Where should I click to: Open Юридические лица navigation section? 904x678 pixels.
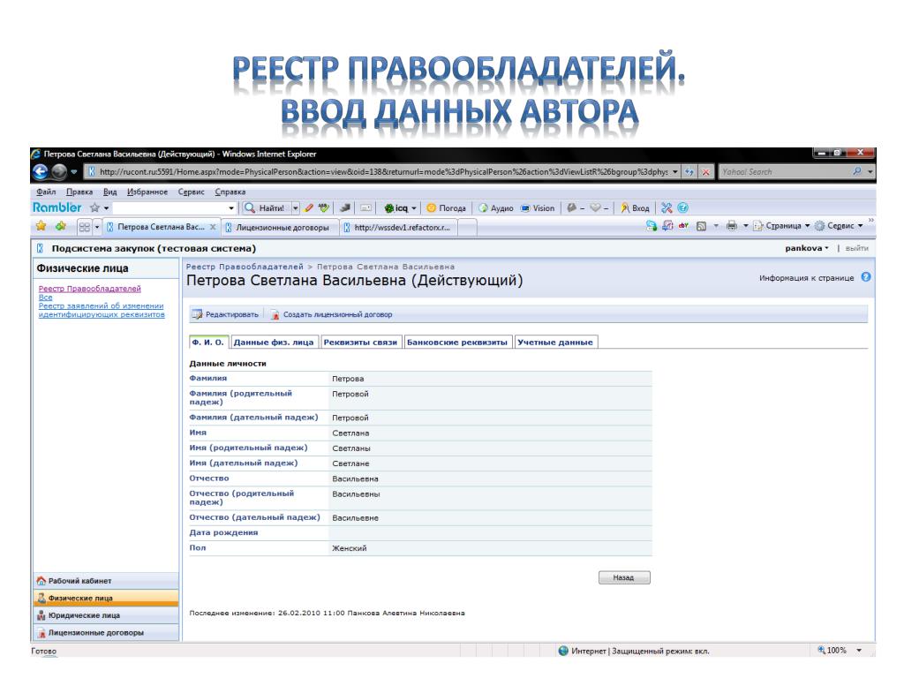(x=107, y=615)
